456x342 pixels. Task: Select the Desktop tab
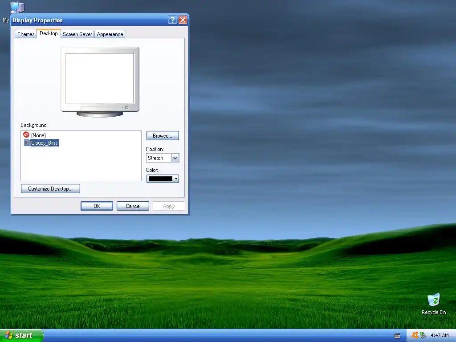[x=49, y=33]
